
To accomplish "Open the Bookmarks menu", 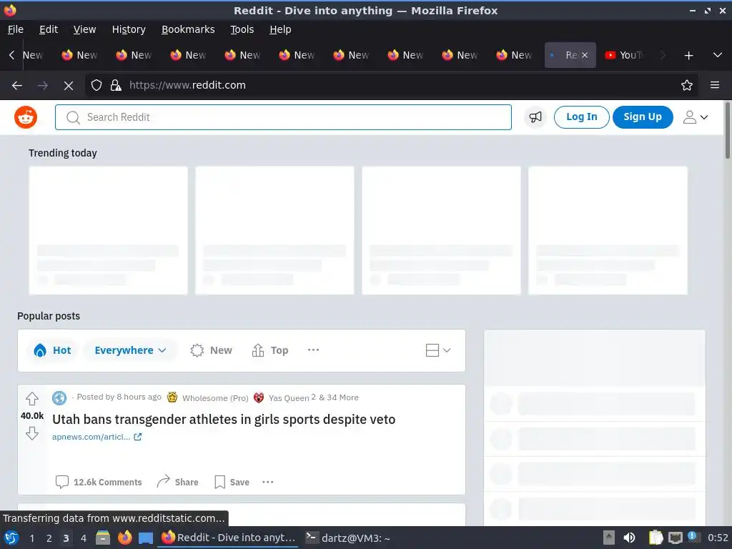I will tap(188, 29).
